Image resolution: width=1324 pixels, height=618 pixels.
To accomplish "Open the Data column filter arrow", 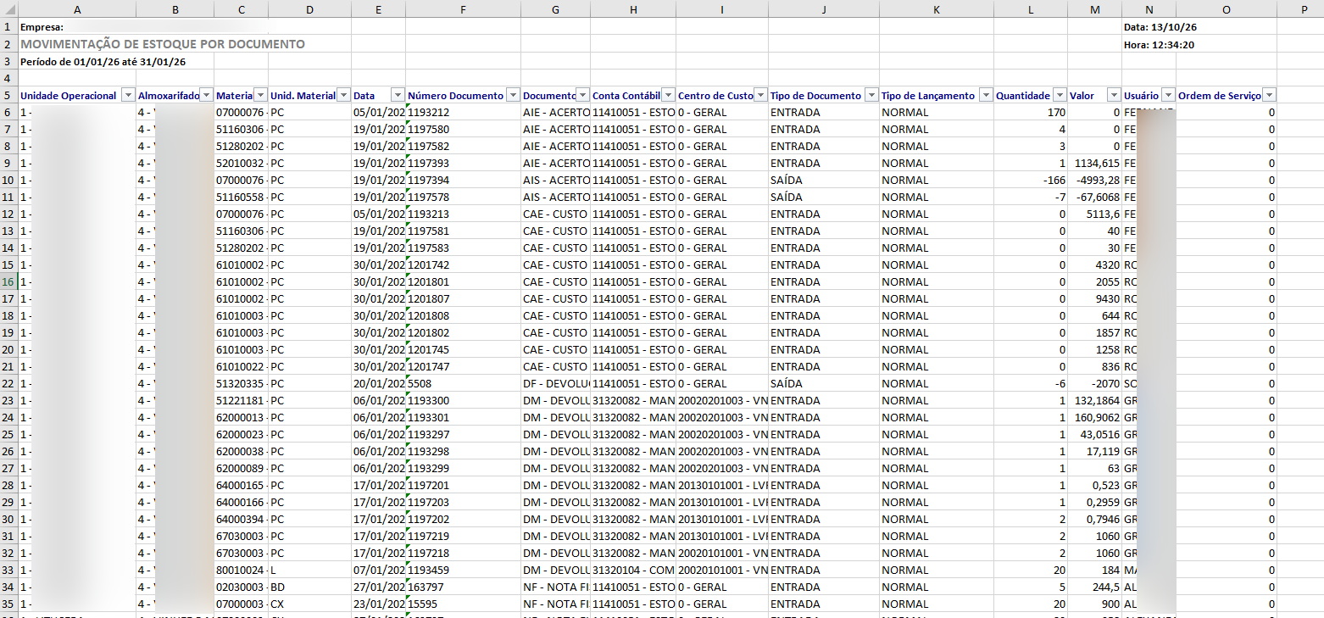I will click(x=398, y=96).
